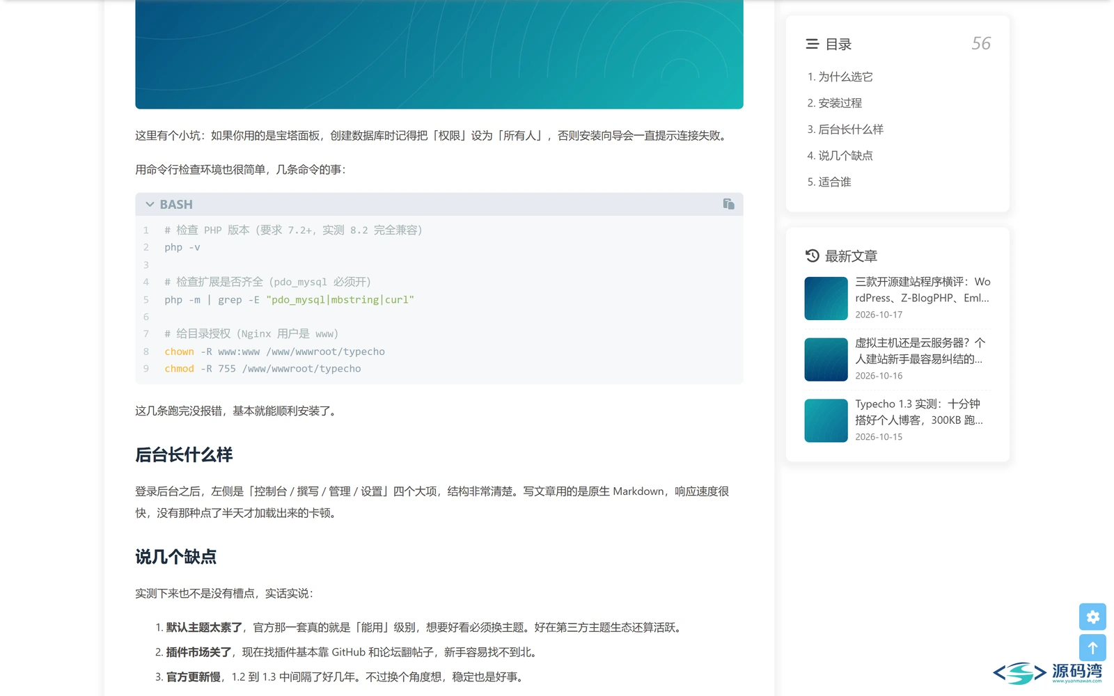
Task: Click the back-to-top arrow button
Action: point(1092,648)
